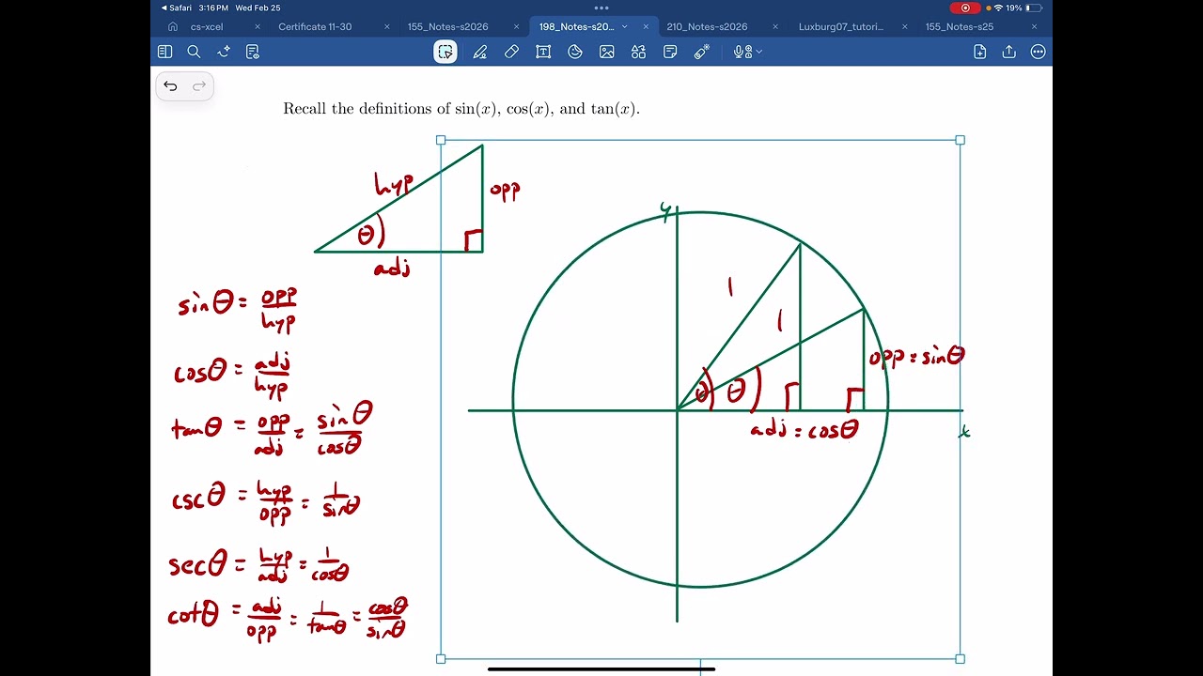Grab the selection's bottom-right corner handle
The height and width of the screenshot is (676, 1203).
tap(960, 659)
